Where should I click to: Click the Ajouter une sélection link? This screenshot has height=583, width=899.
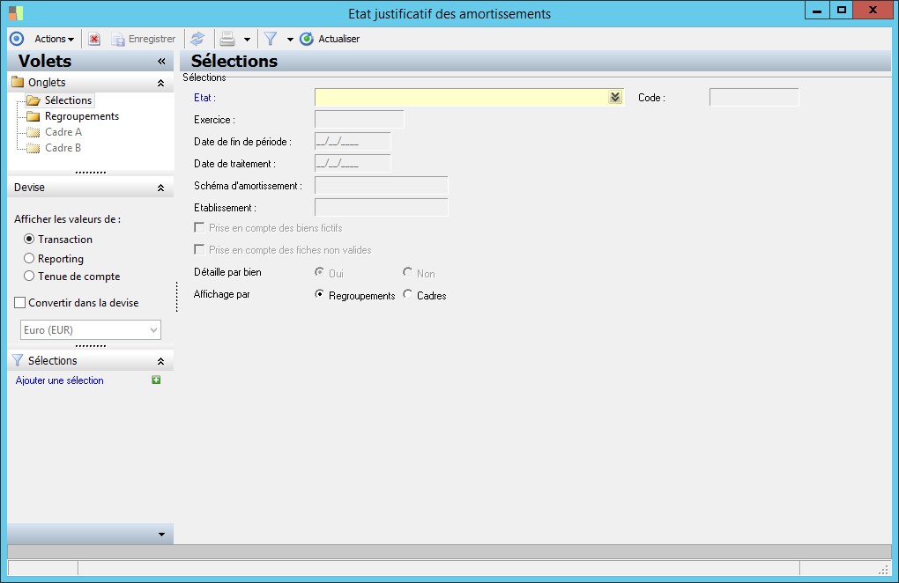[x=60, y=380]
